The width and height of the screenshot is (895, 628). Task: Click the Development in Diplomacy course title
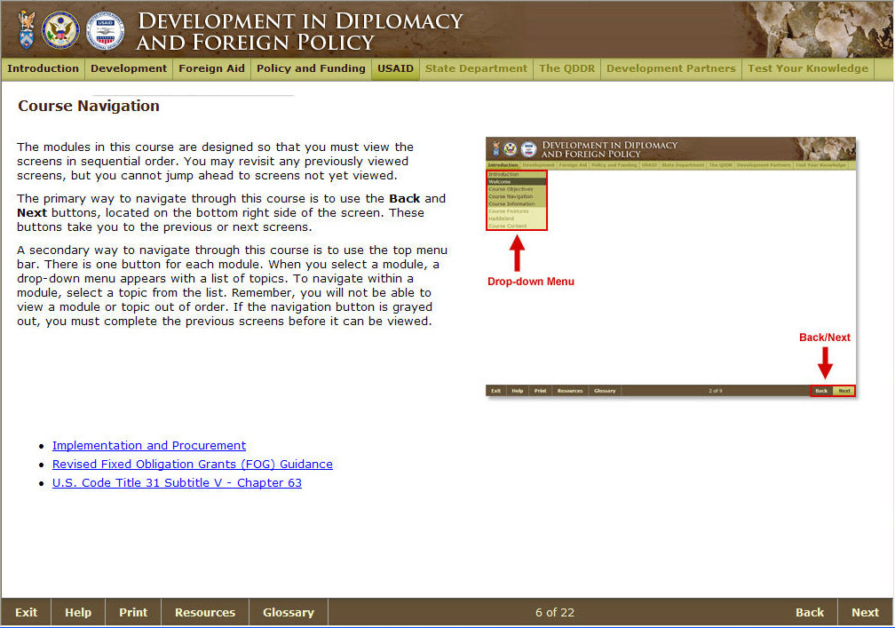pyautogui.click(x=300, y=31)
